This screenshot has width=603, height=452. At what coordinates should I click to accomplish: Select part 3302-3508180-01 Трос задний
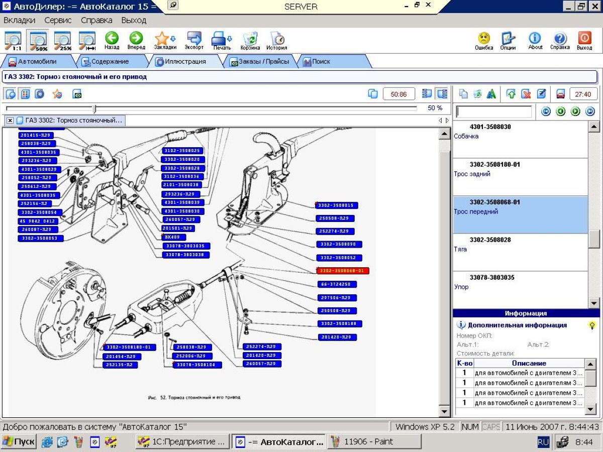point(520,177)
